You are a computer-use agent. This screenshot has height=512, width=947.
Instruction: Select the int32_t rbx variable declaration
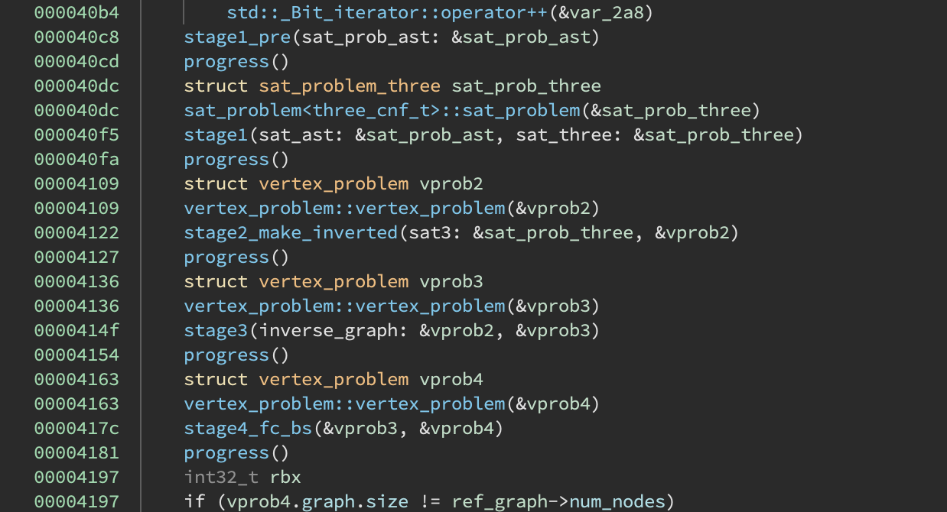[242, 477]
